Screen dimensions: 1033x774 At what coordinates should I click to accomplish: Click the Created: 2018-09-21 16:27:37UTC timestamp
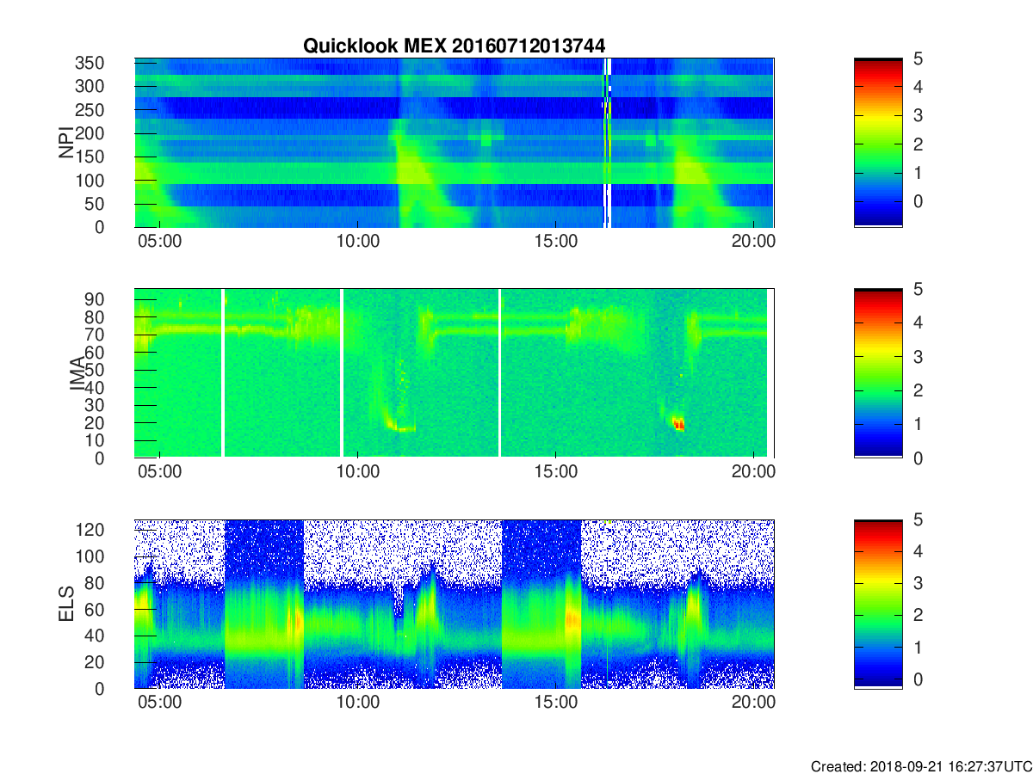tap(920, 766)
